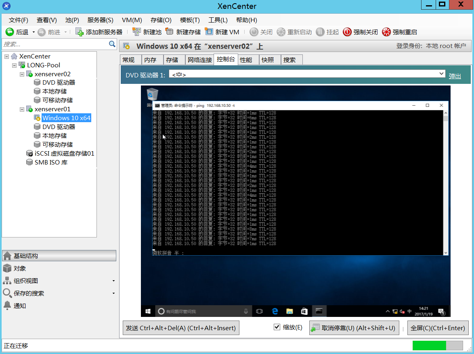Screen dimensions: 474x354
Task: Collapse the XenCenter root node
Action: [x=6, y=56]
